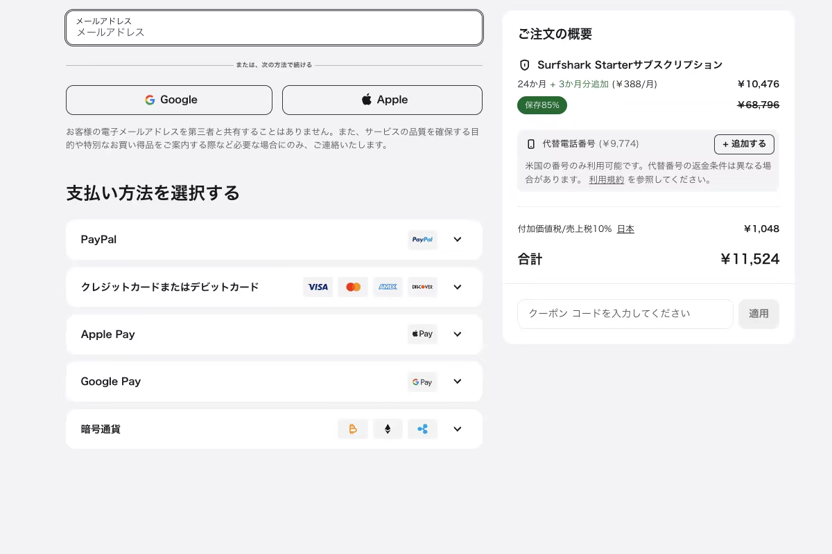The image size is (832, 554).
Task: Click the phone icon beside 代替電話番号
Action: click(x=531, y=144)
